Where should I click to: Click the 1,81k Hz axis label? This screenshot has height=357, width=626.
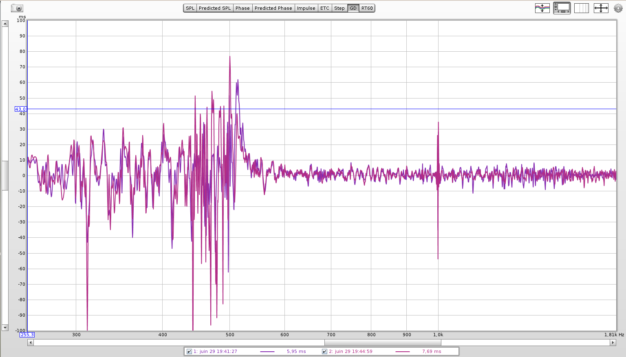click(614, 335)
